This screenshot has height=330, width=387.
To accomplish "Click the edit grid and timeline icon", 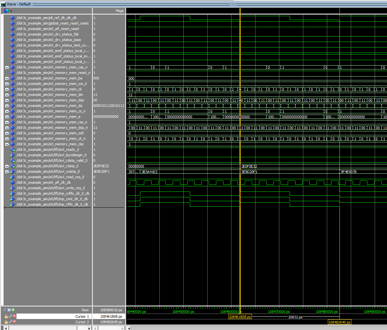I will [9, 310].
